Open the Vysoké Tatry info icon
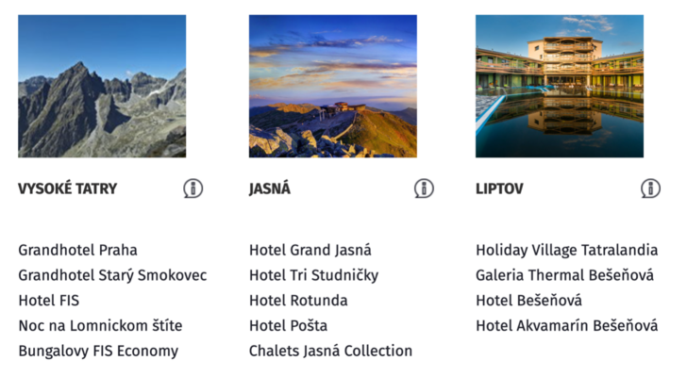This screenshot has width=687, height=377. click(193, 188)
